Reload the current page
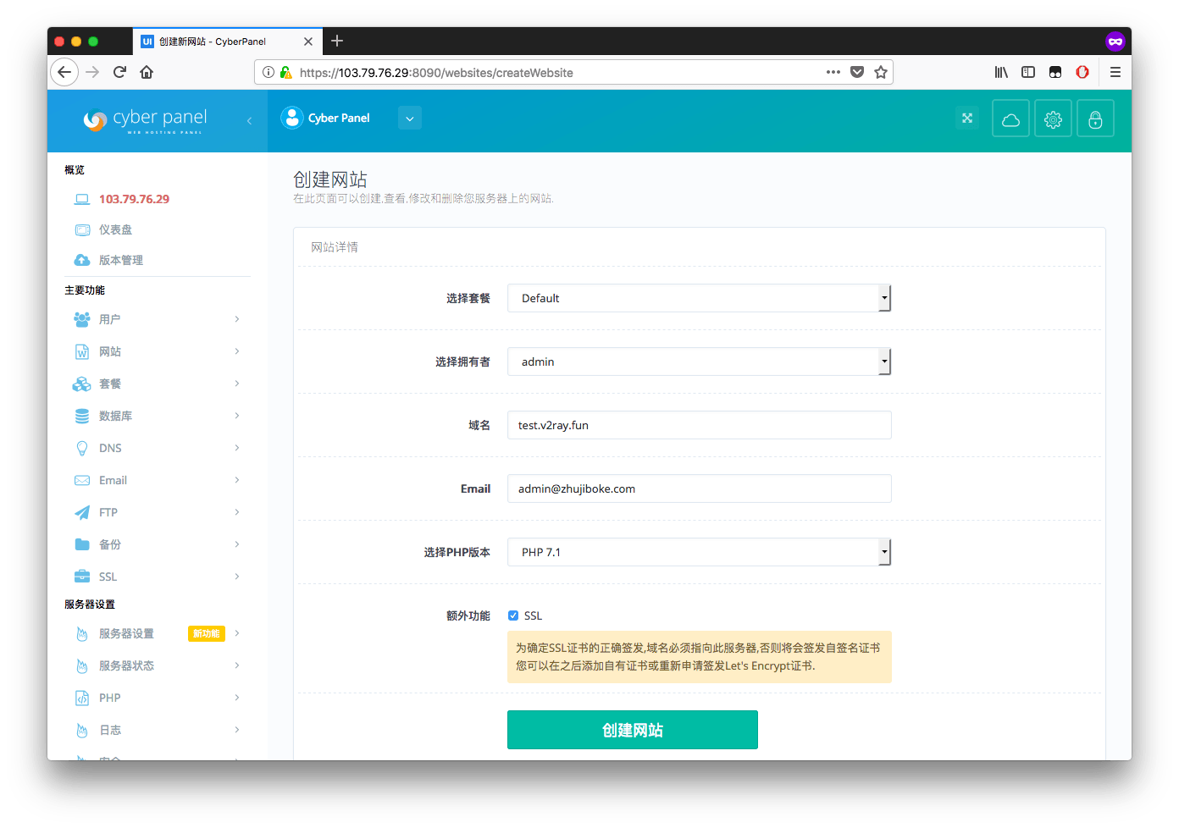 point(119,72)
